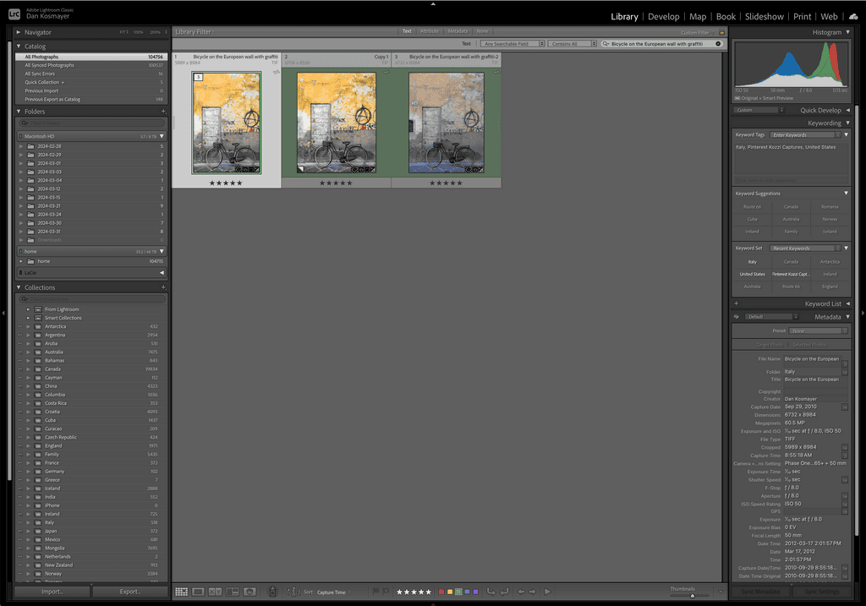The width and height of the screenshot is (866, 606).
Task: Open the cloud sync status icon
Action: [853, 17]
